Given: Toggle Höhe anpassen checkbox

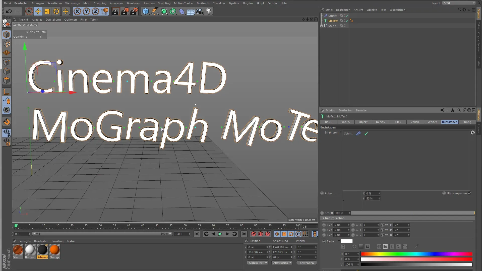Looking at the screenshot, I should tap(470, 193).
